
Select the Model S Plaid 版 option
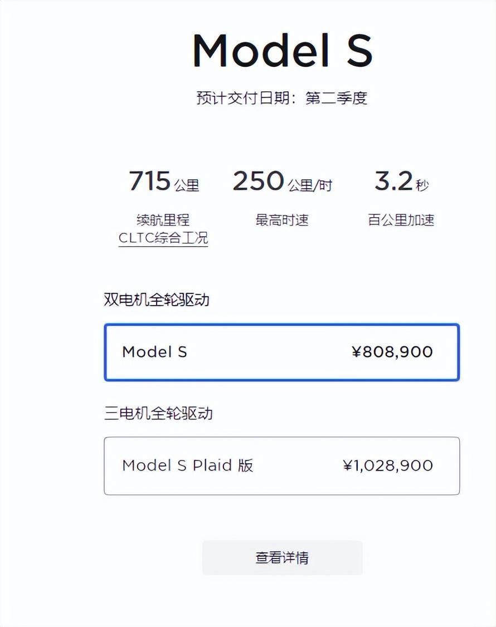click(x=281, y=466)
